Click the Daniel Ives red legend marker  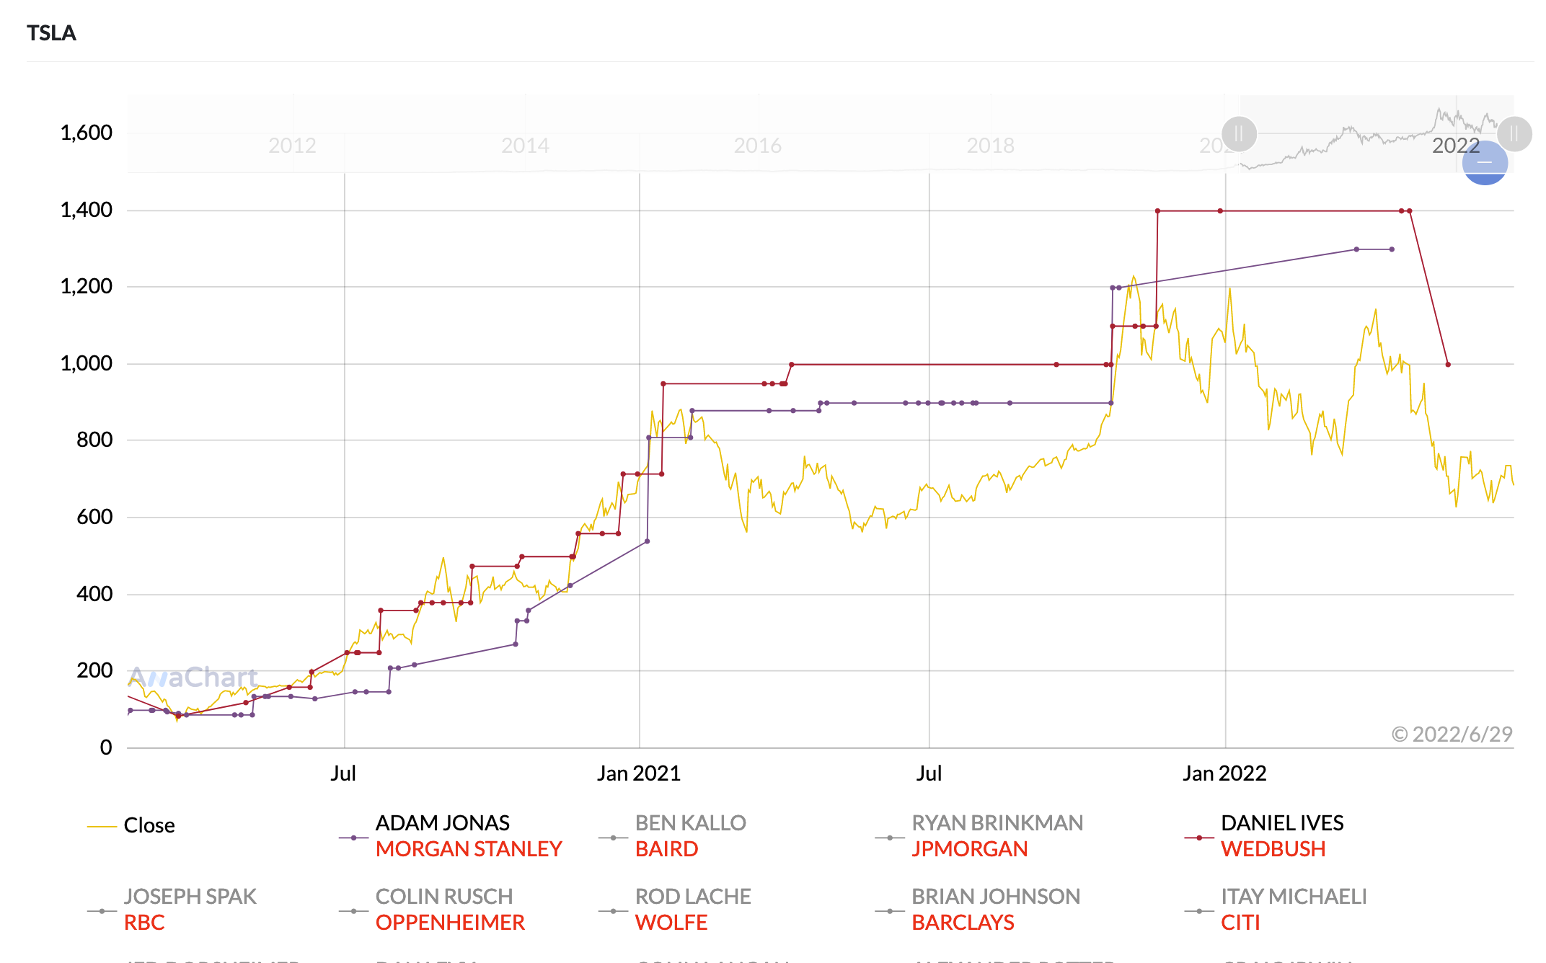pos(1199,838)
